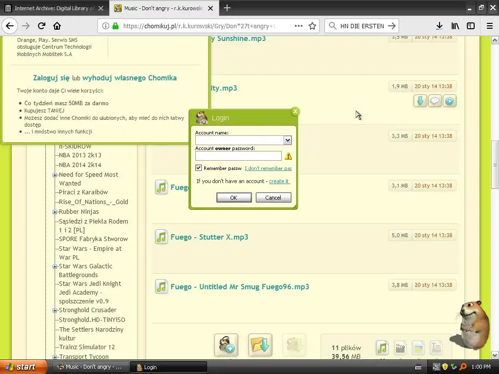Run search with the arrow button
Viewport: 499px width, 374px height.
[x=392, y=26]
